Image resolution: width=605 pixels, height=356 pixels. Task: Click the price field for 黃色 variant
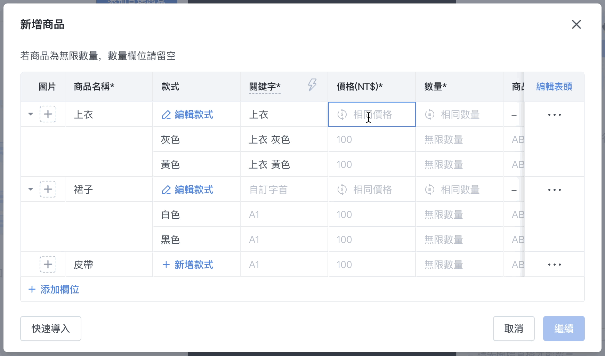pyautogui.click(x=372, y=164)
